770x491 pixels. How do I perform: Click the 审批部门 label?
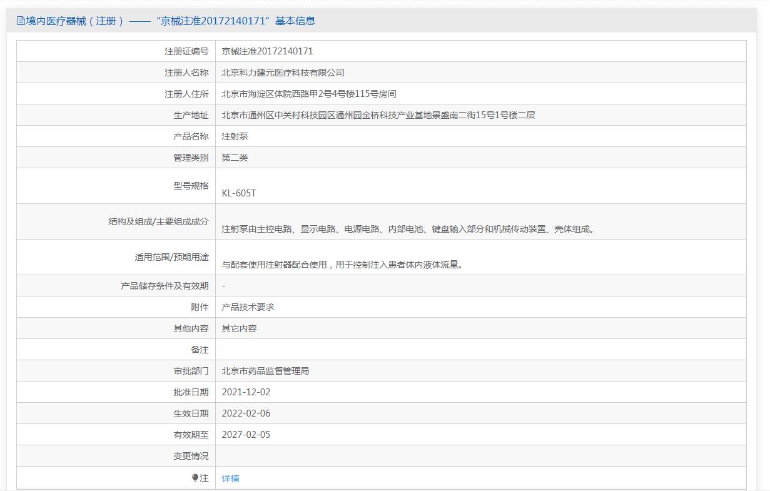tap(191, 371)
